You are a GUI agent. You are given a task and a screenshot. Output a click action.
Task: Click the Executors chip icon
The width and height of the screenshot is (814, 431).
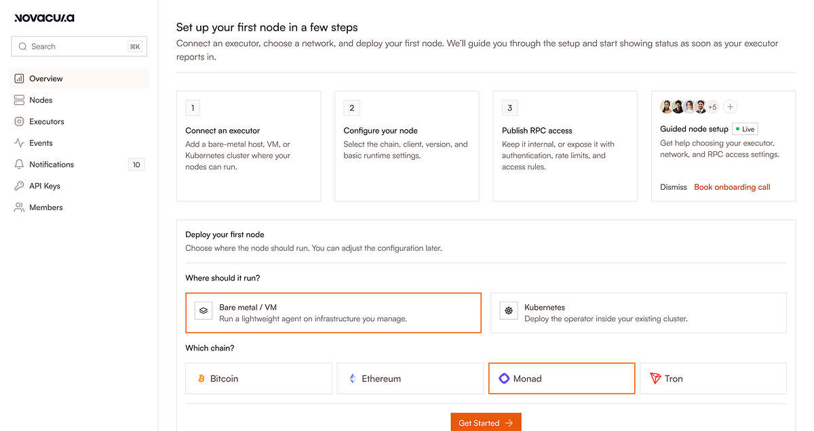[19, 122]
